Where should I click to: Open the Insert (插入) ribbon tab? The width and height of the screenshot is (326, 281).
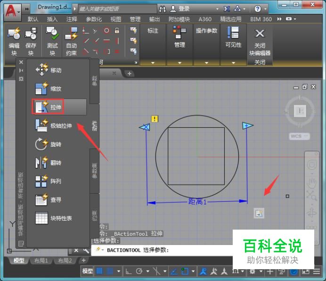tap(52, 19)
